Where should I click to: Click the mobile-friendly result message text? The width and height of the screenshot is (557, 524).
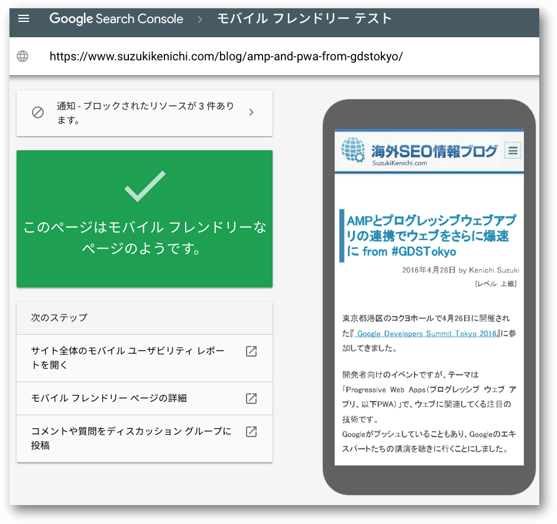point(145,237)
